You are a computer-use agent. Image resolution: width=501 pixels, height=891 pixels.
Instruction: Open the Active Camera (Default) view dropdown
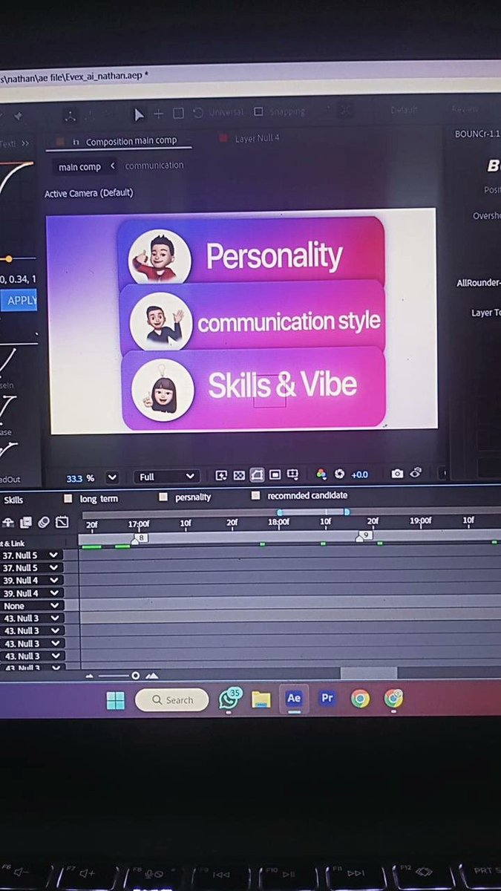(88, 193)
